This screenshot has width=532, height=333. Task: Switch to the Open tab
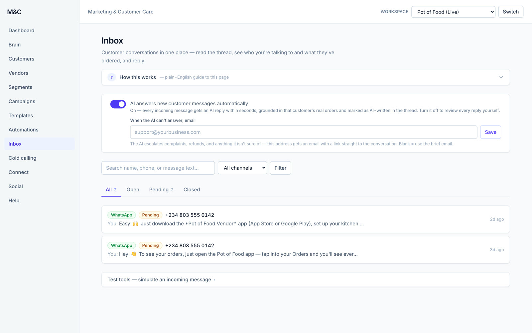[x=133, y=190]
